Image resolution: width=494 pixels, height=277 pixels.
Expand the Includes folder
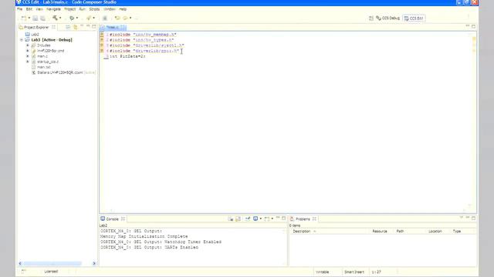(x=28, y=45)
